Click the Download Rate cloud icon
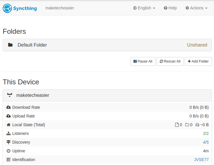 click(x=9, y=107)
